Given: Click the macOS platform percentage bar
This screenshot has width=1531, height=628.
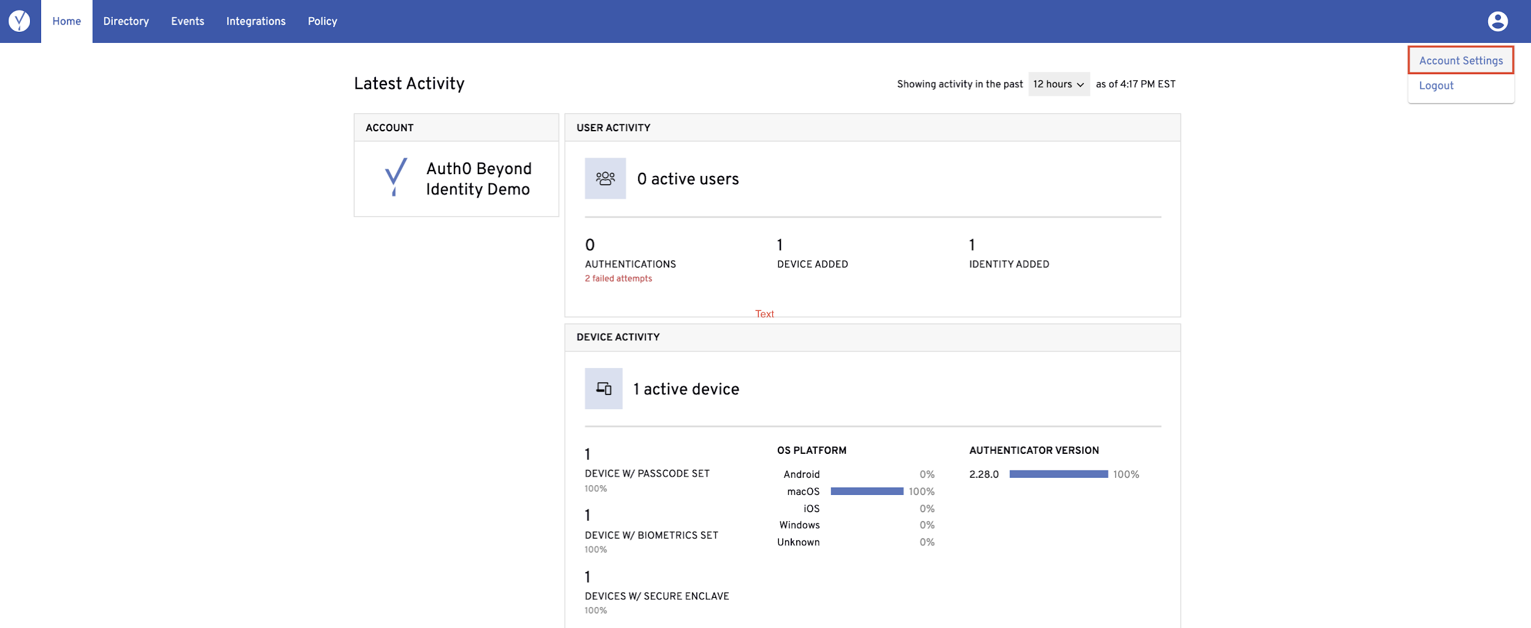Looking at the screenshot, I should pos(867,491).
